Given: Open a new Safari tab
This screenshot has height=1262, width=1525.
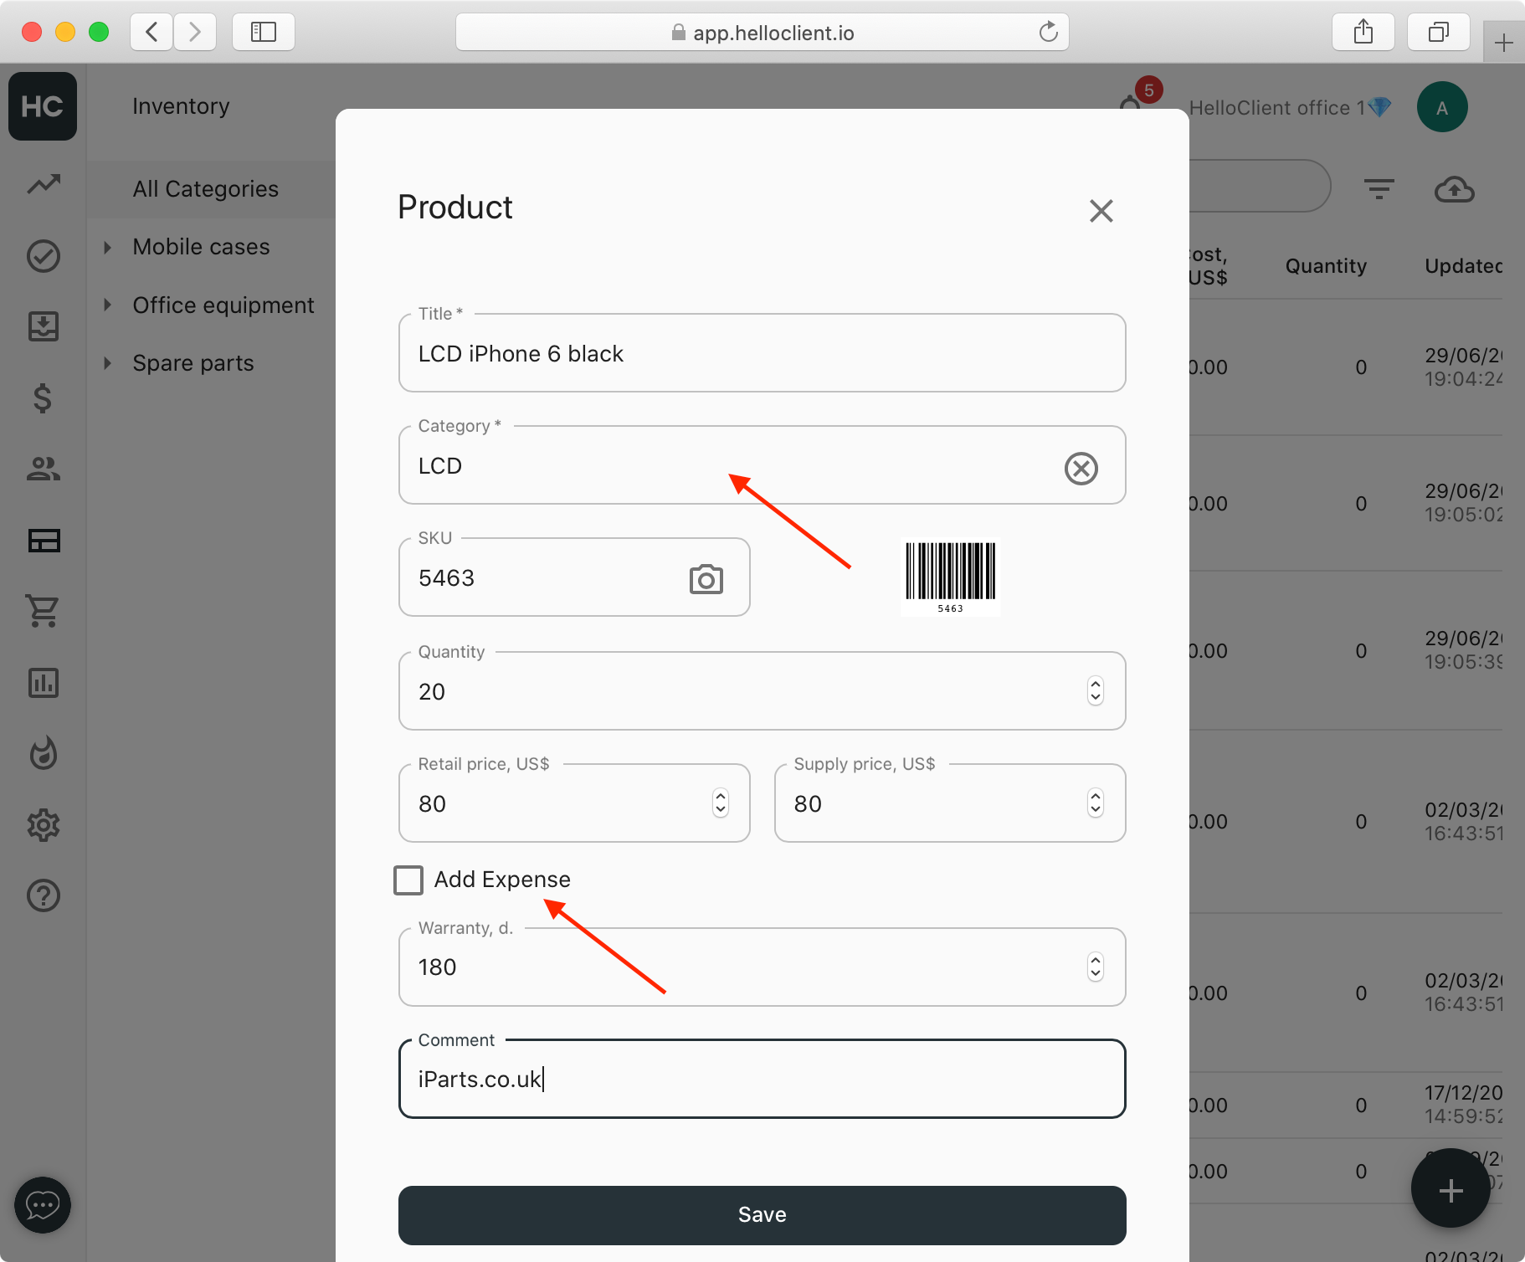Looking at the screenshot, I should pos(1504,43).
